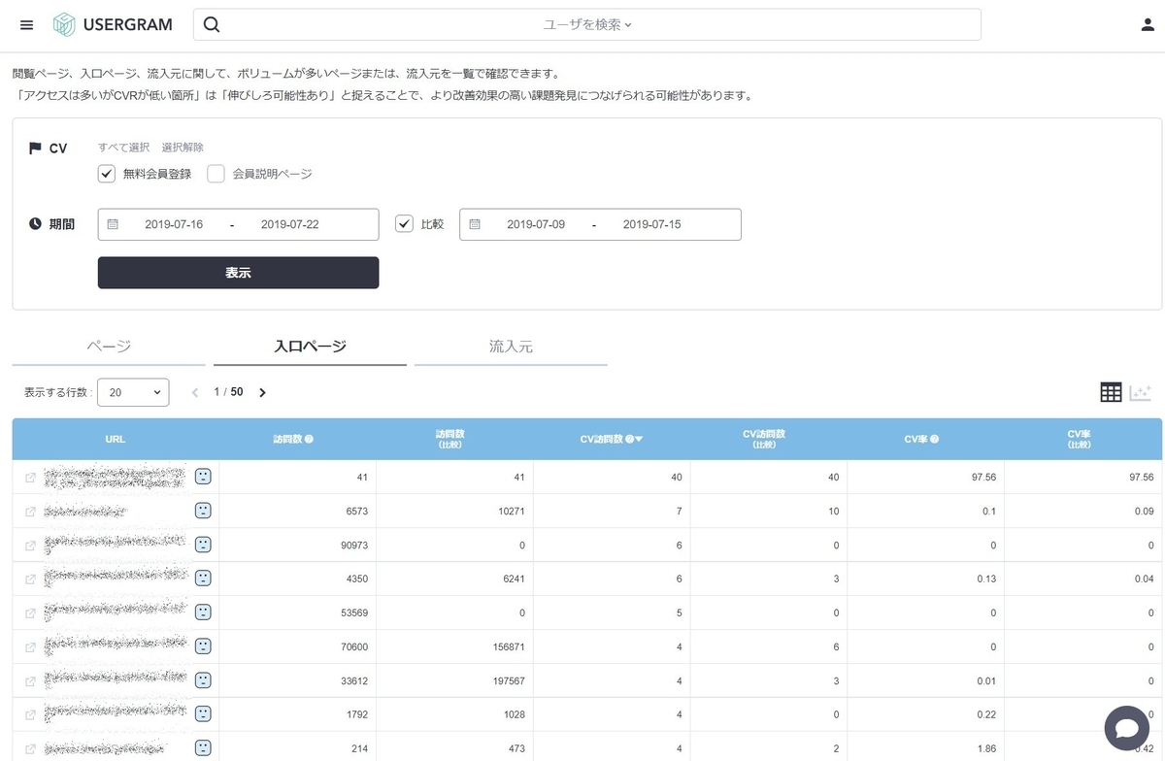Toggle 会員説明ページ checkbox

click(x=216, y=174)
